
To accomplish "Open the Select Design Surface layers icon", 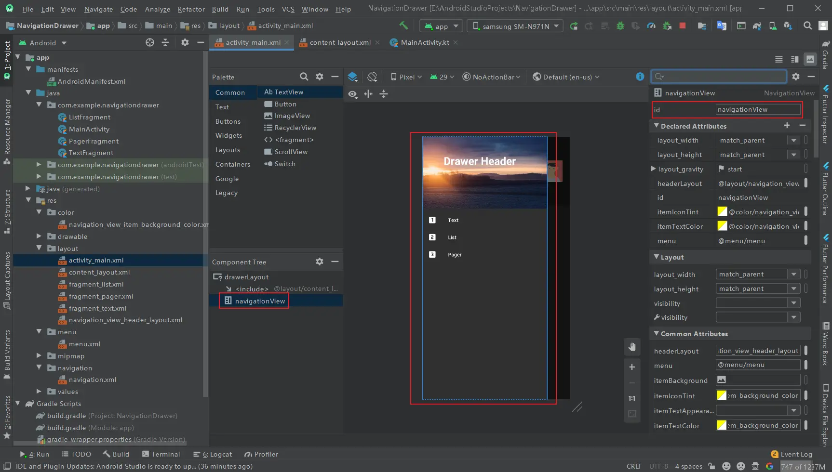I will [x=352, y=77].
